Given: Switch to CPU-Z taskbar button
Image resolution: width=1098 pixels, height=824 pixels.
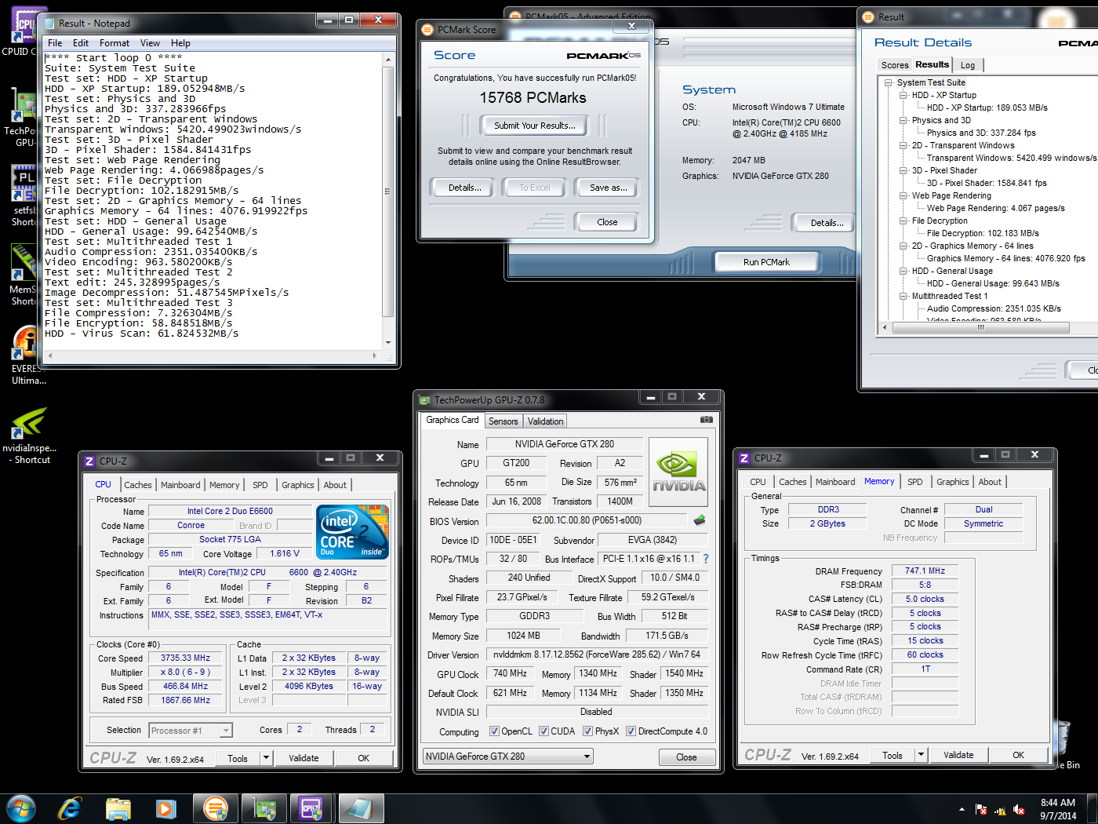Looking at the screenshot, I should click(x=311, y=808).
